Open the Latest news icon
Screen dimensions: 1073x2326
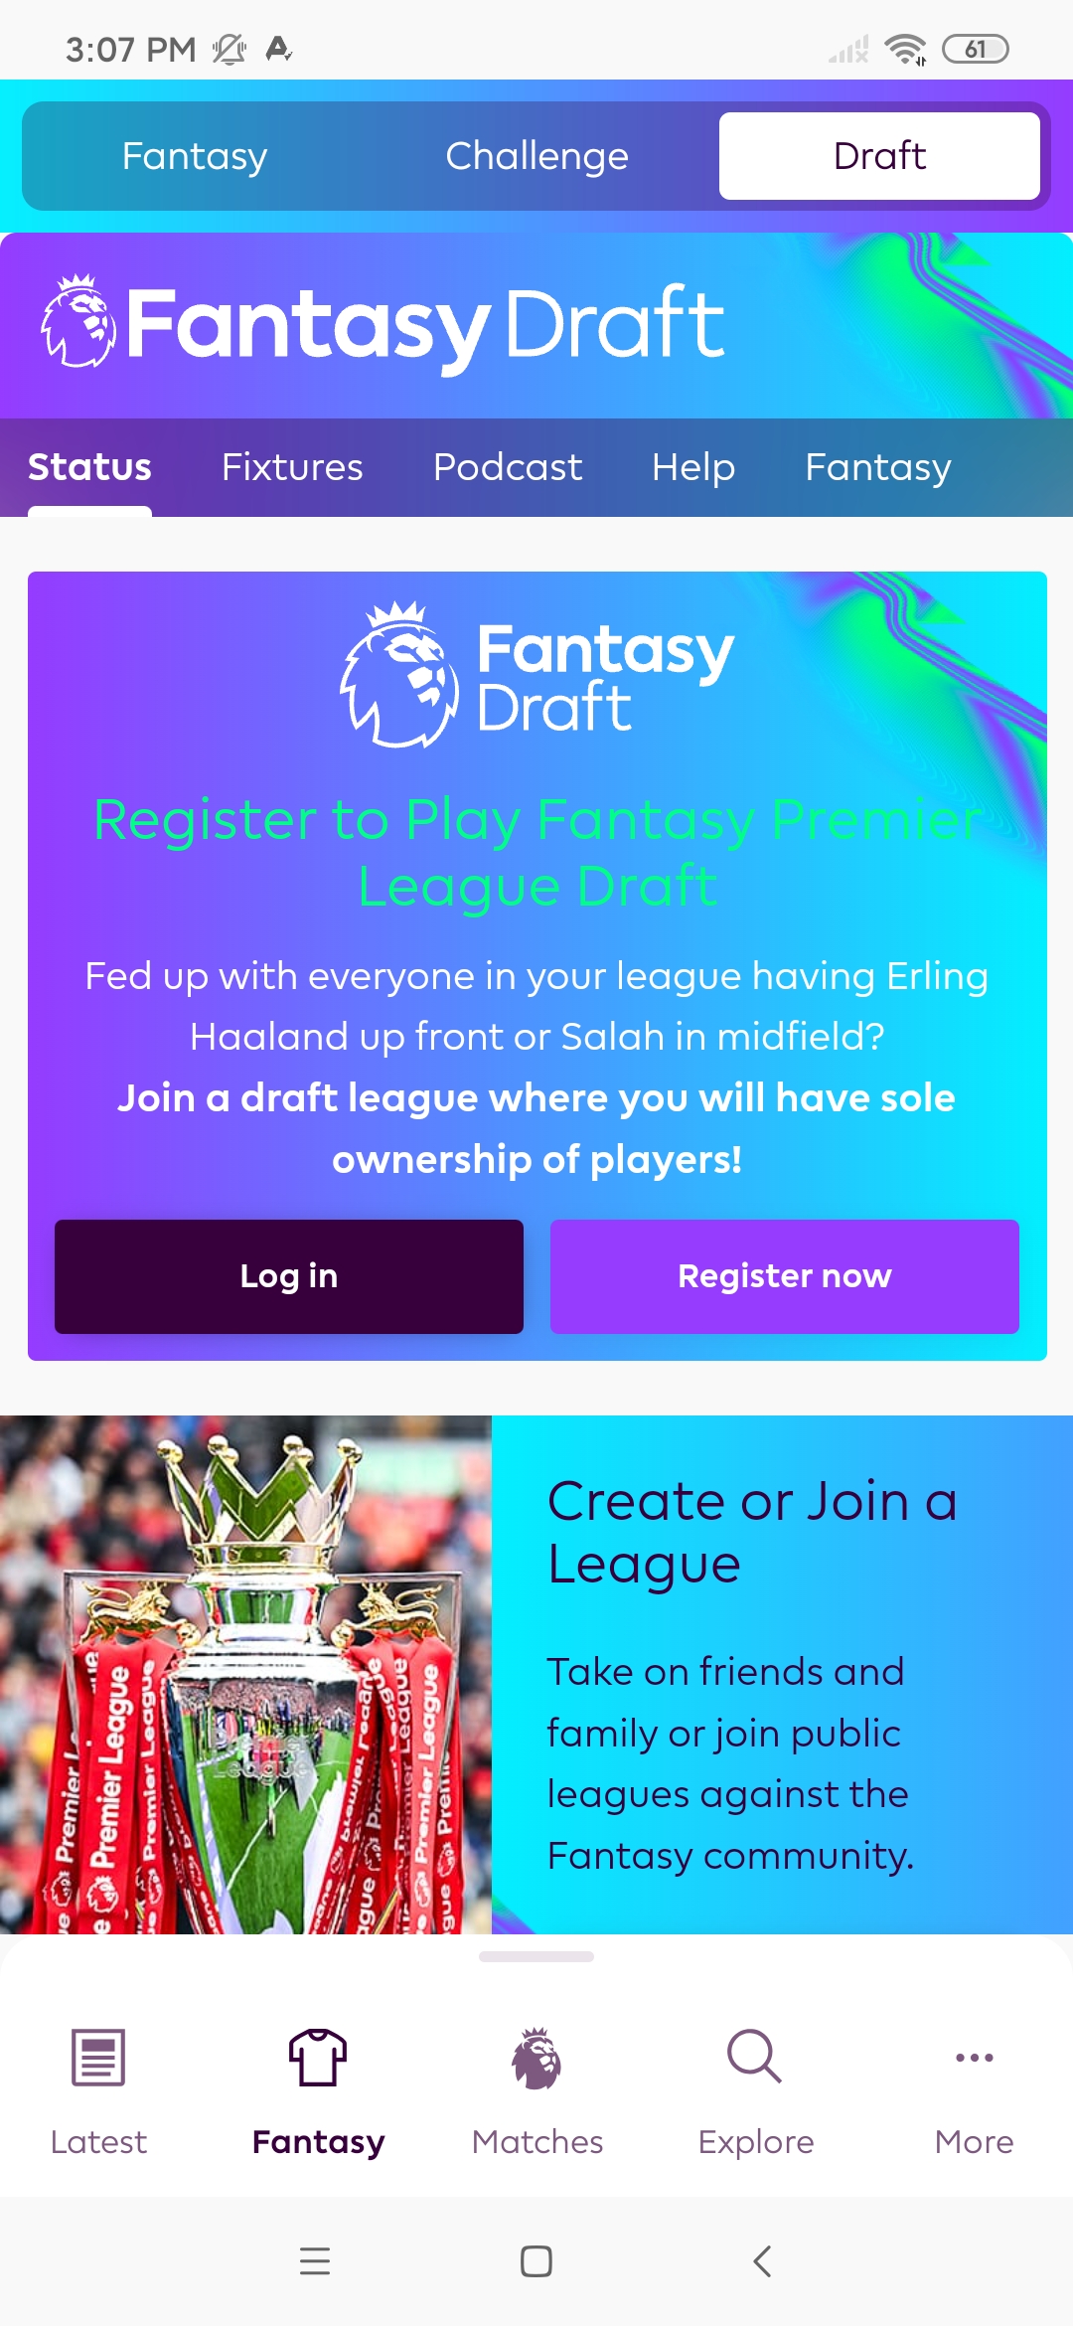(x=98, y=2058)
